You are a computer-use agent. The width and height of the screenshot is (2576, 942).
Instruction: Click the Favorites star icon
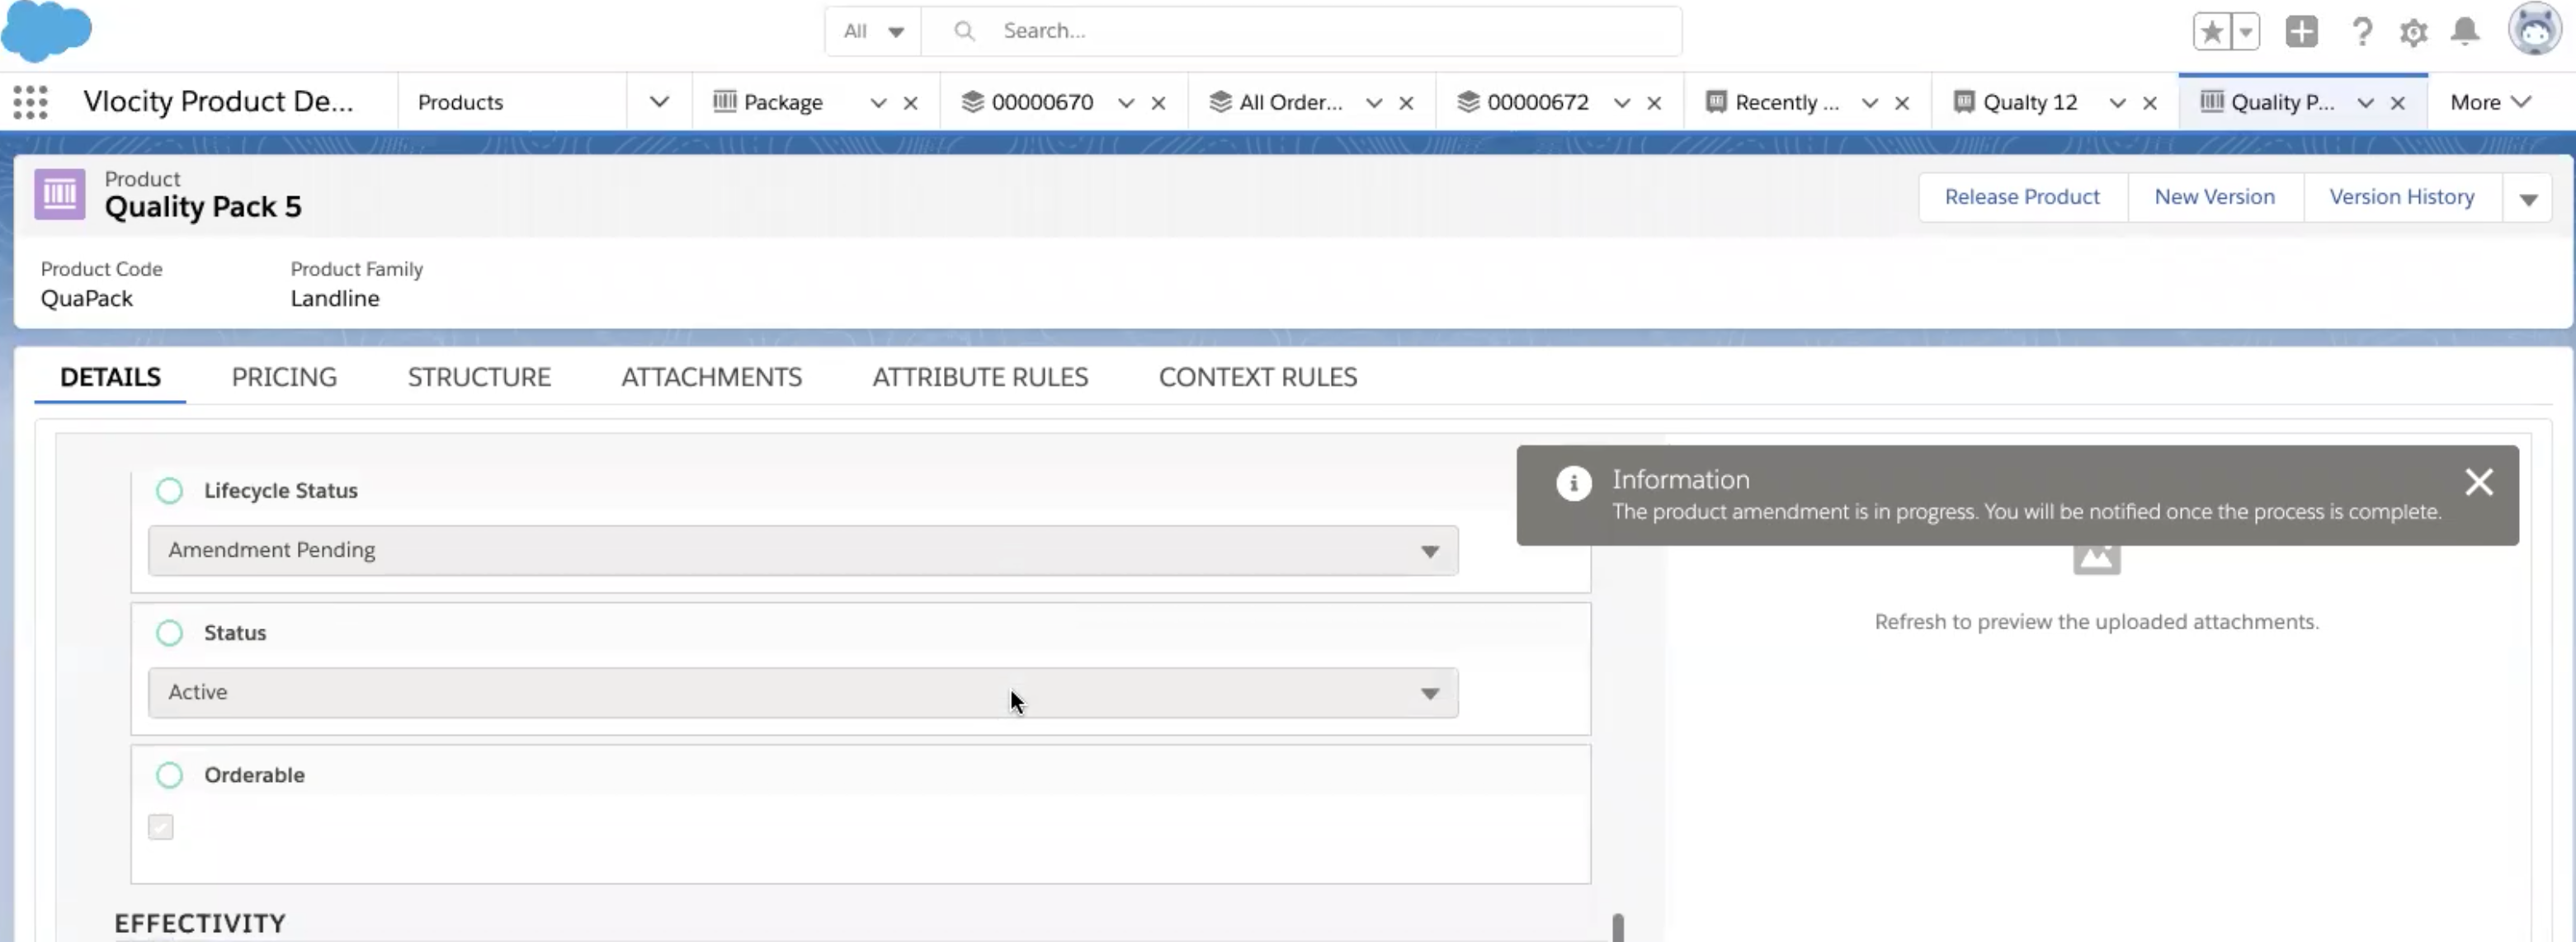pyautogui.click(x=2212, y=32)
